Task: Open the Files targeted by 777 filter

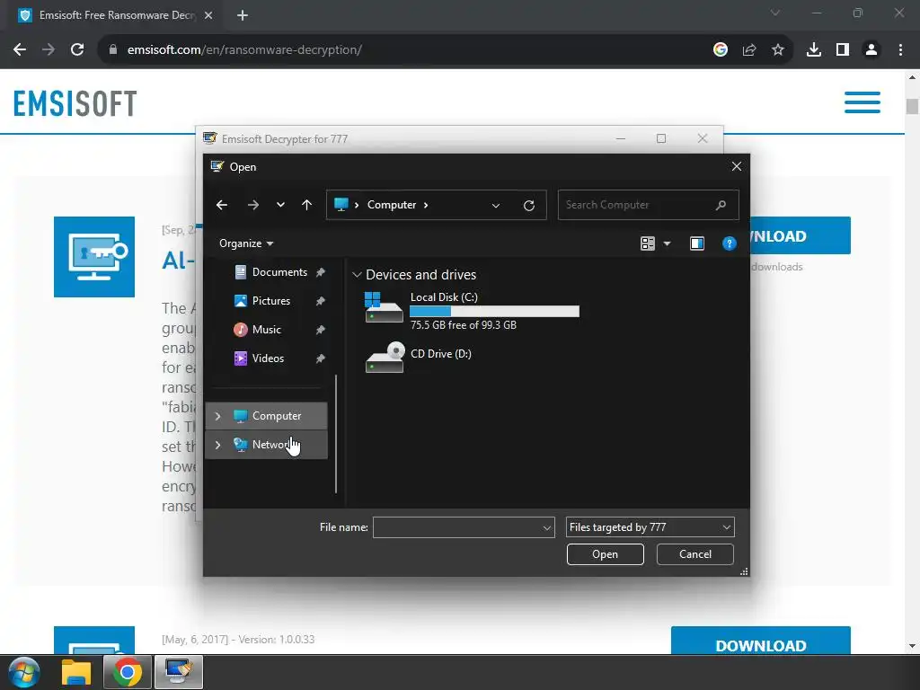Action: pyautogui.click(x=650, y=527)
